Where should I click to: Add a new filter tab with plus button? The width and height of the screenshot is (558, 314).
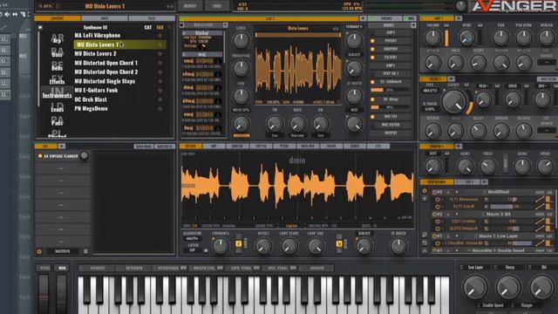[x=452, y=78]
